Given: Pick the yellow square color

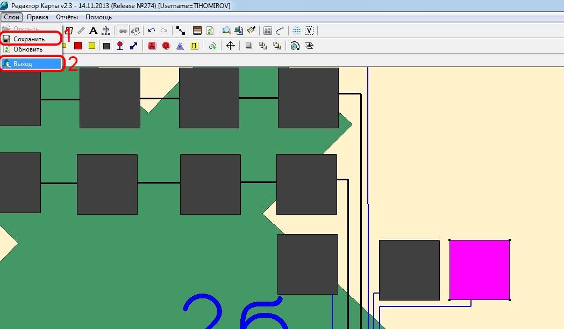Looking at the screenshot, I should tap(92, 46).
